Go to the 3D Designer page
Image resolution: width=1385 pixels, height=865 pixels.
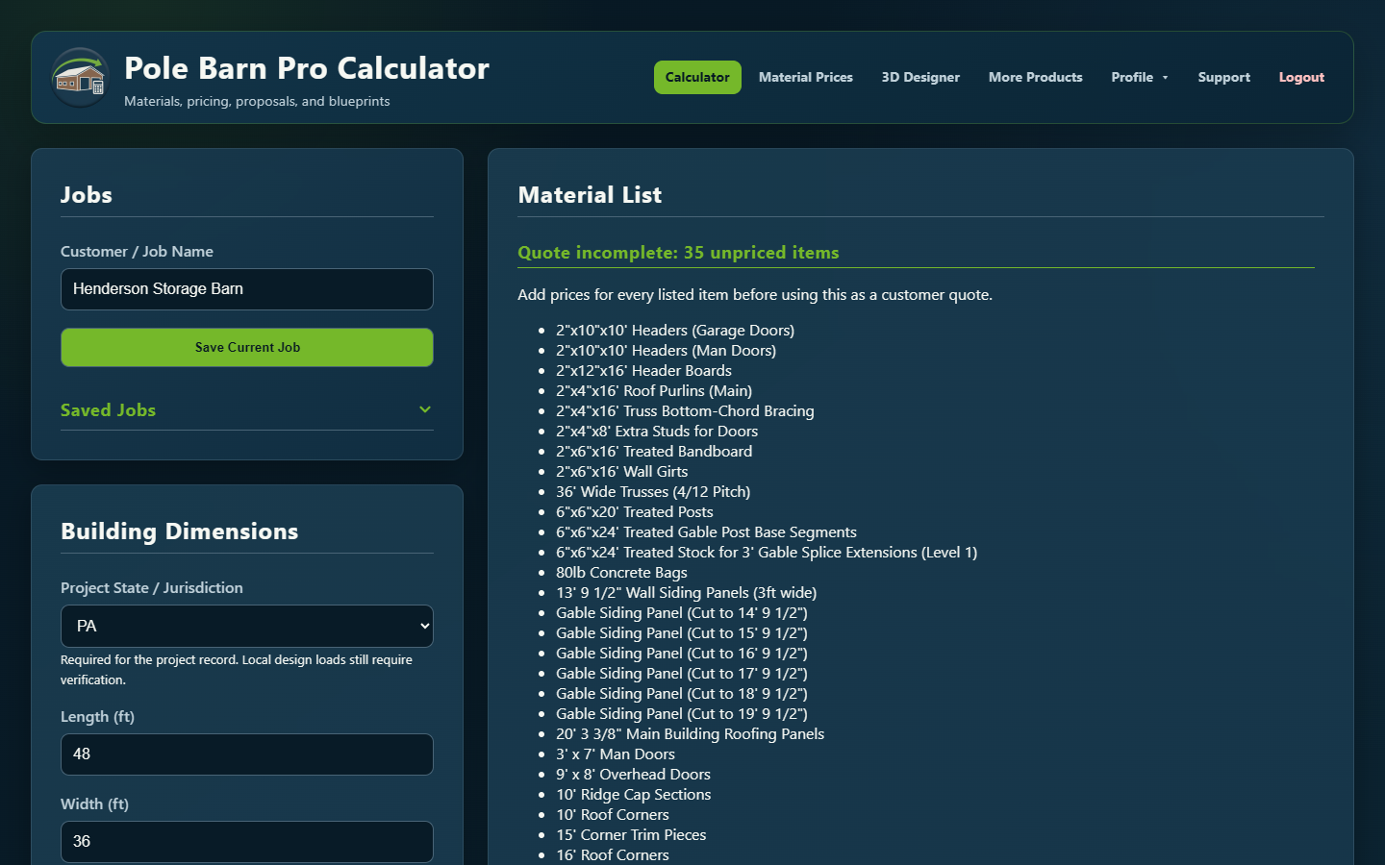(x=920, y=77)
